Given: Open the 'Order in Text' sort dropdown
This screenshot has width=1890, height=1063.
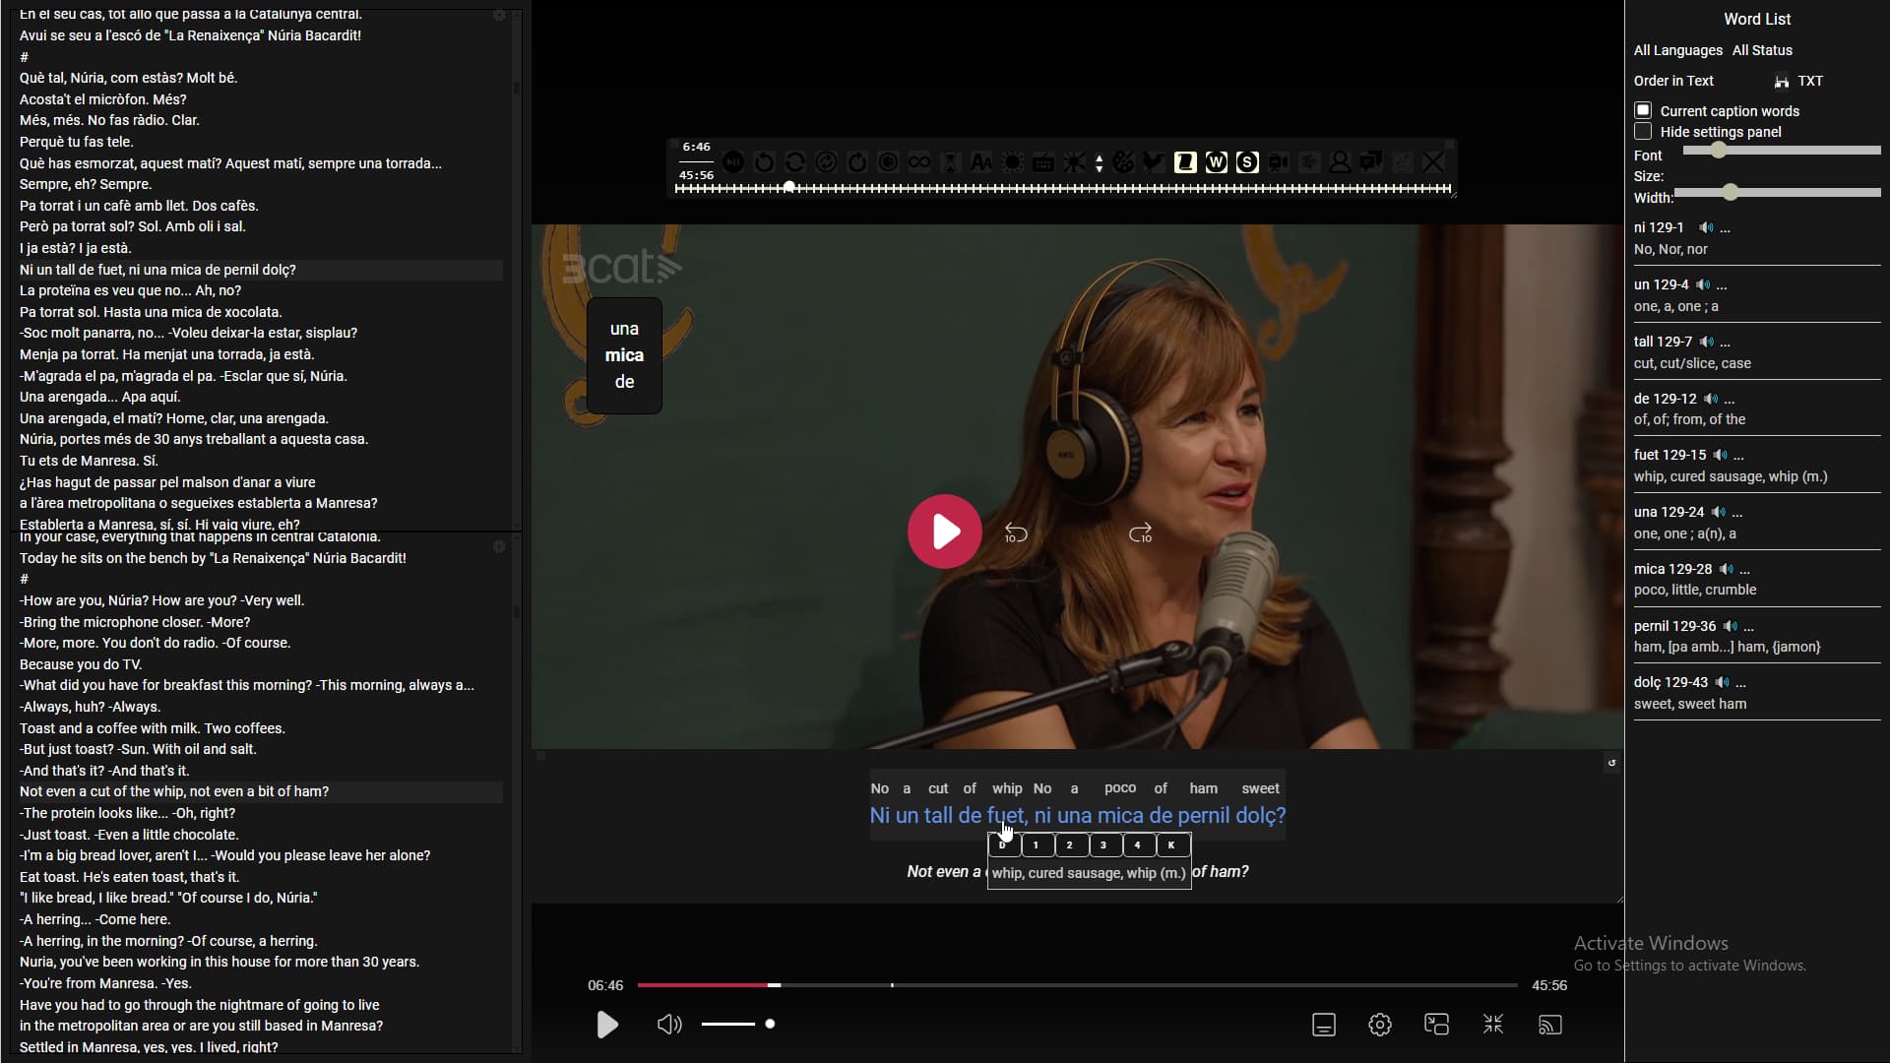Looking at the screenshot, I should coord(1673,81).
